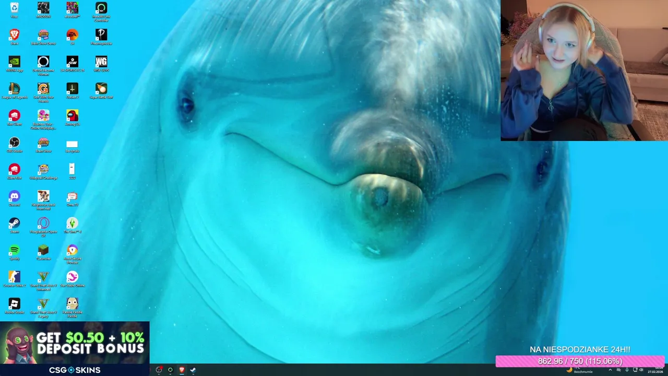Open the Kosz recycle bin icon
The height and width of the screenshot is (376, 668).
coord(14,9)
